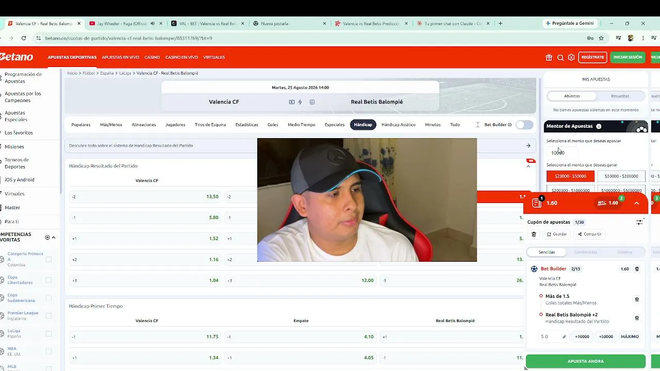
Task: Check the Copa Libertadores favorite checkbox
Action: [49, 280]
